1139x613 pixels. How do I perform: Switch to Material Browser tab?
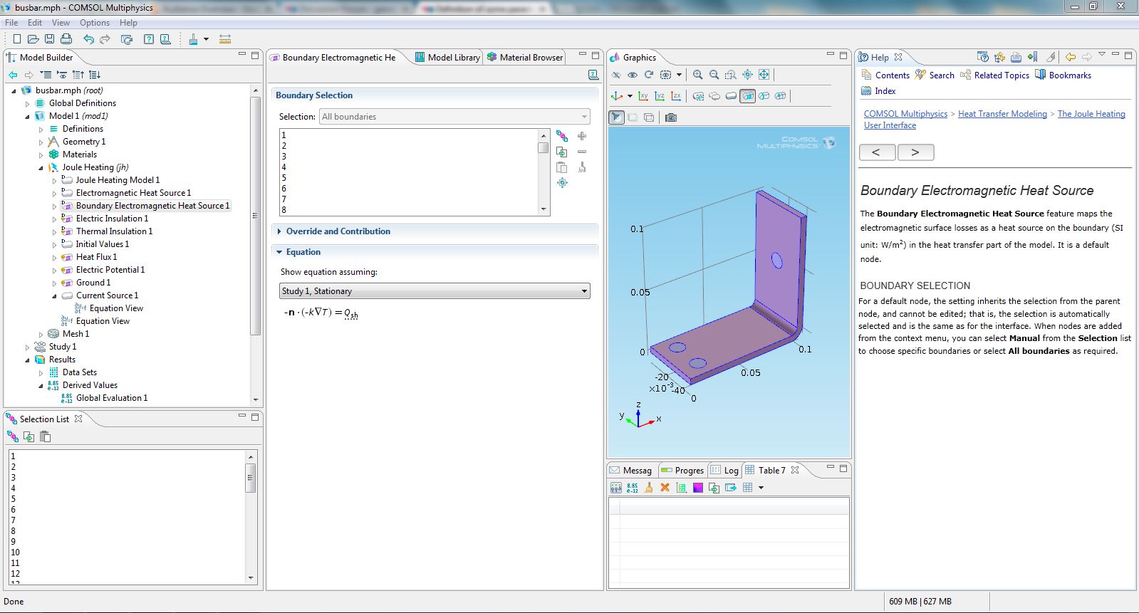click(525, 58)
